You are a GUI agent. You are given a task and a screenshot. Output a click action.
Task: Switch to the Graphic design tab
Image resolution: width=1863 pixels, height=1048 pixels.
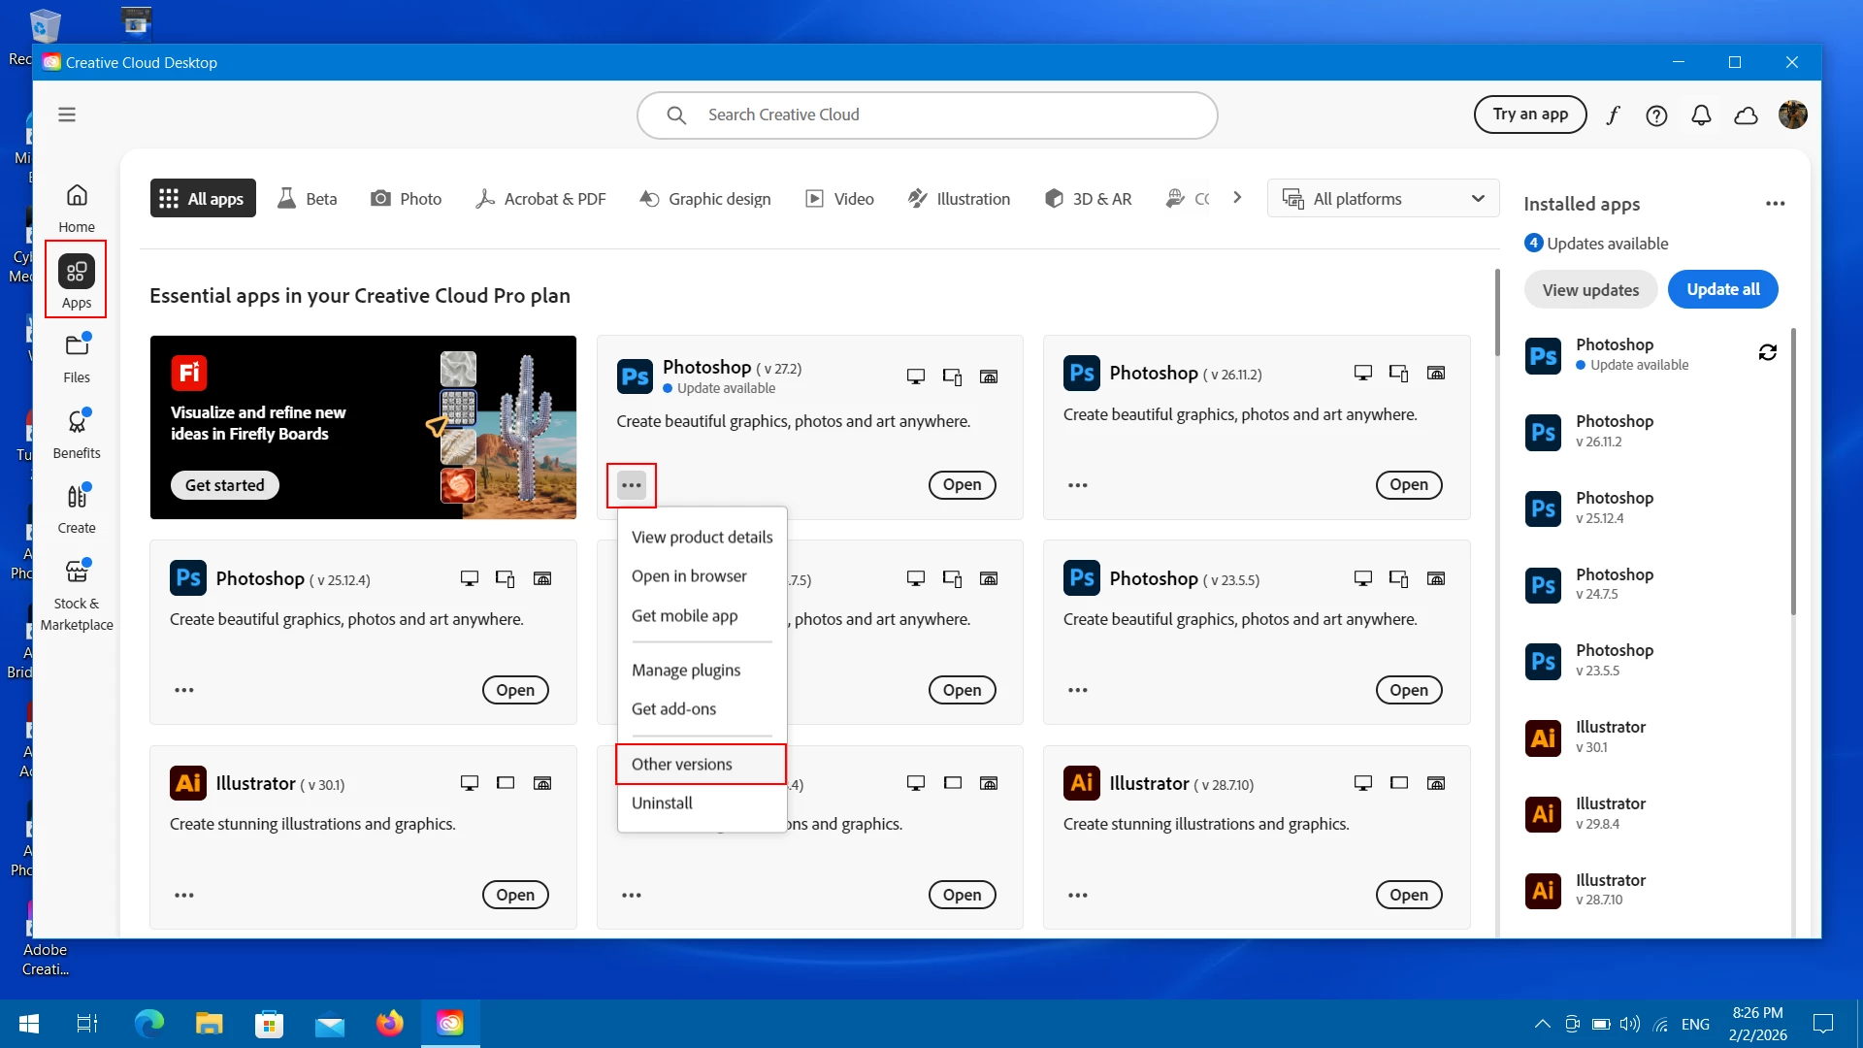(705, 199)
